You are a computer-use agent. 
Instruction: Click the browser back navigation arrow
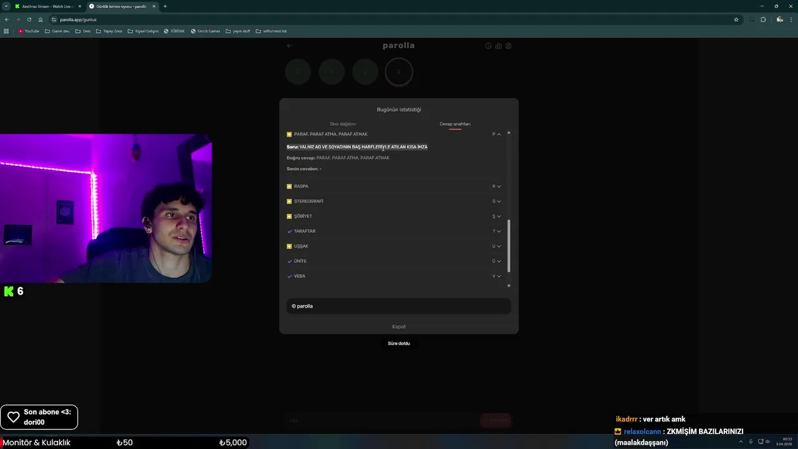7,19
